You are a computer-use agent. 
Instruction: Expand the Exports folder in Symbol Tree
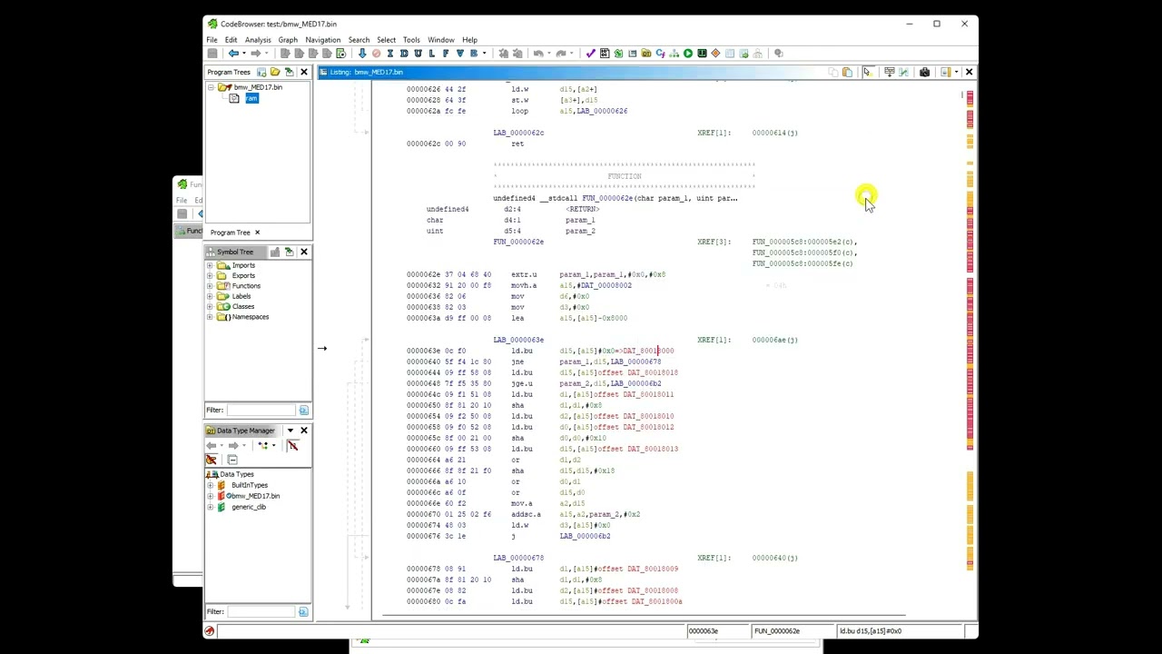click(x=211, y=275)
